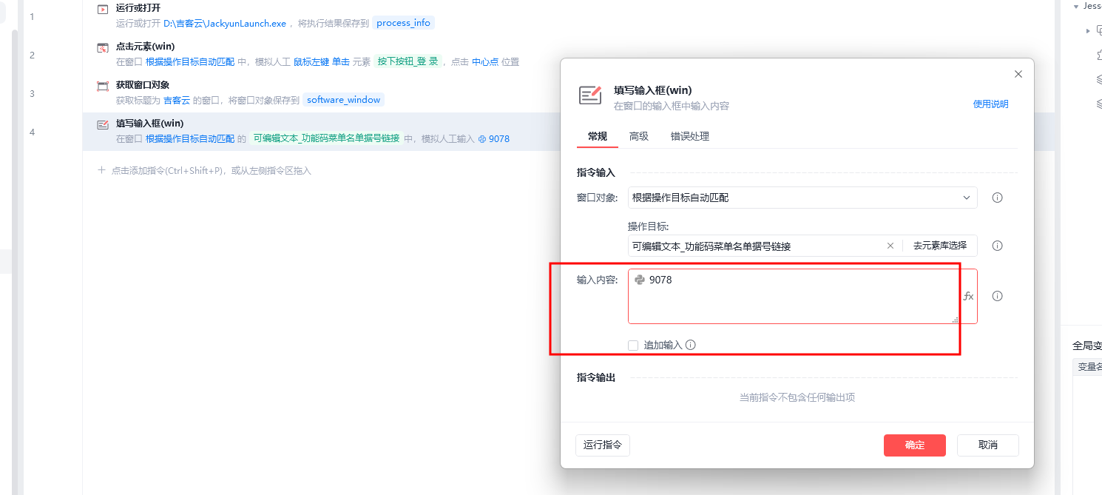Viewport: 1102px width, 495px height.
Task: Click the 点击元素(win) step title
Action: 146,47
